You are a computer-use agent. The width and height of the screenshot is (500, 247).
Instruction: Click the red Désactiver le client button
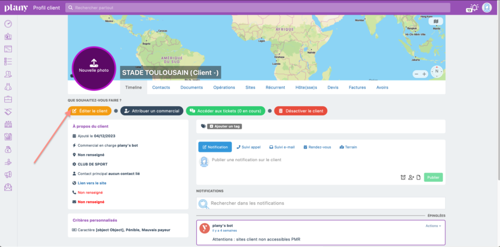pyautogui.click(x=301, y=111)
